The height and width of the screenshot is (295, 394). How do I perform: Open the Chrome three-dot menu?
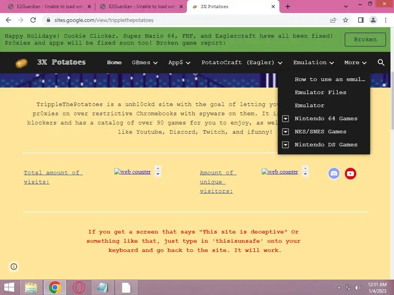[386, 20]
